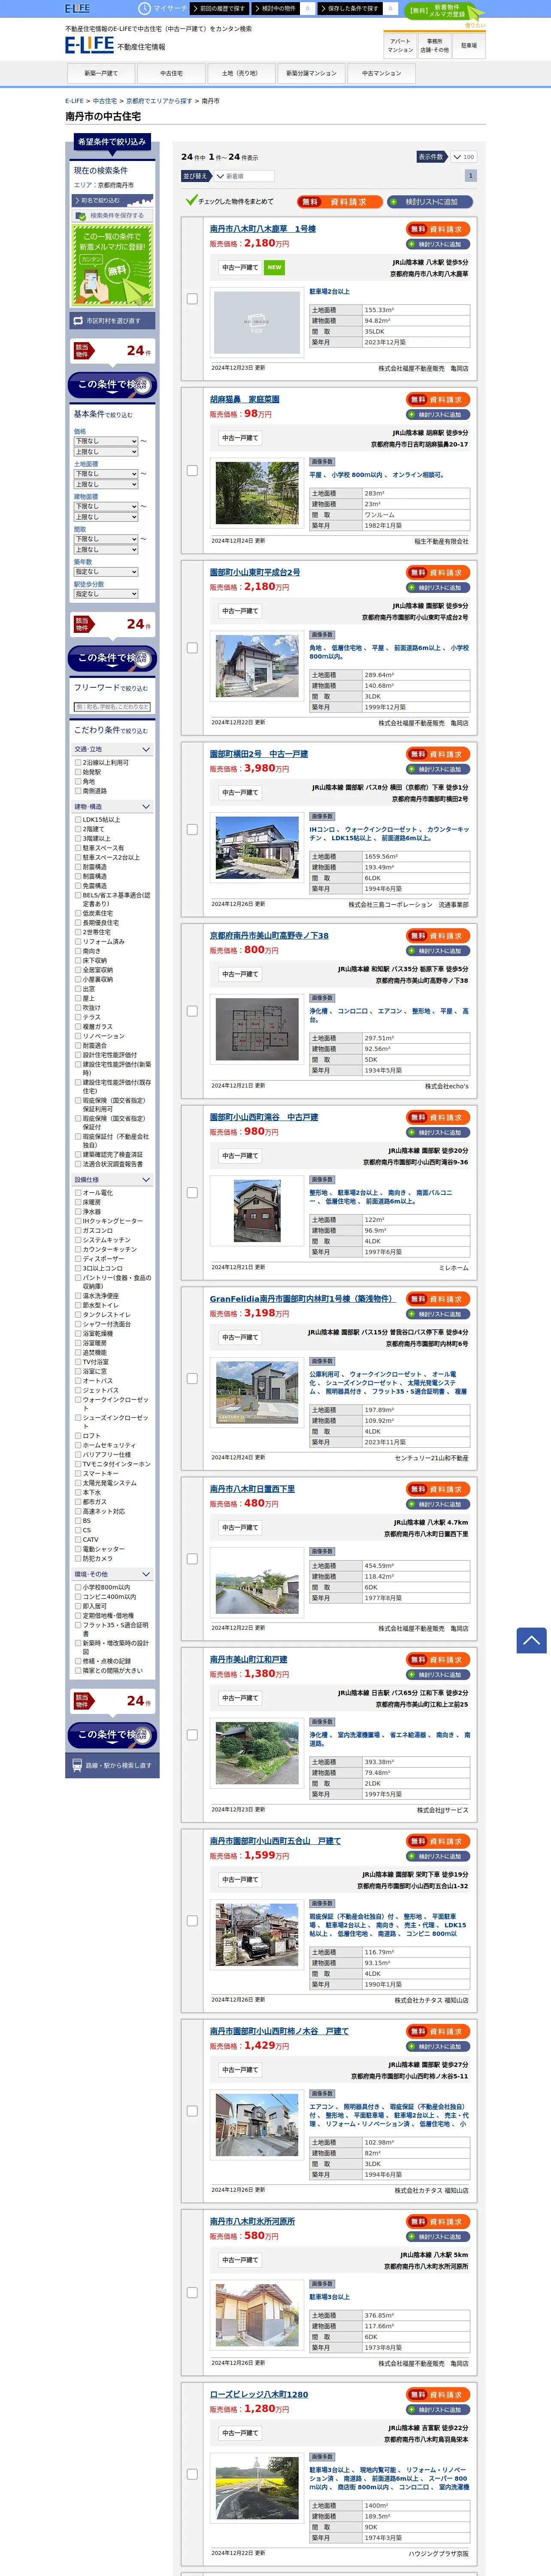Image resolution: width=551 pixels, height=2576 pixels.
Task: Check the box for 園部町小山東町平成台2号
Action: click(x=192, y=647)
